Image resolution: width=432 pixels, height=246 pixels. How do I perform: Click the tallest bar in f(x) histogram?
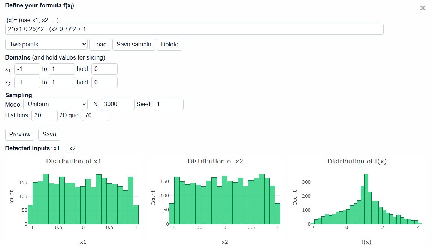(x=366, y=199)
